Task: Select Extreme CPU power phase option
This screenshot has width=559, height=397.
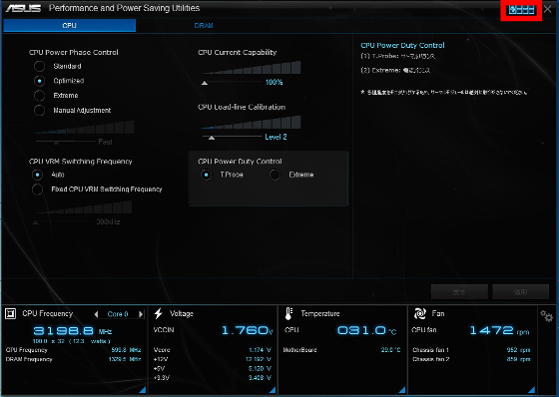Action: point(39,95)
